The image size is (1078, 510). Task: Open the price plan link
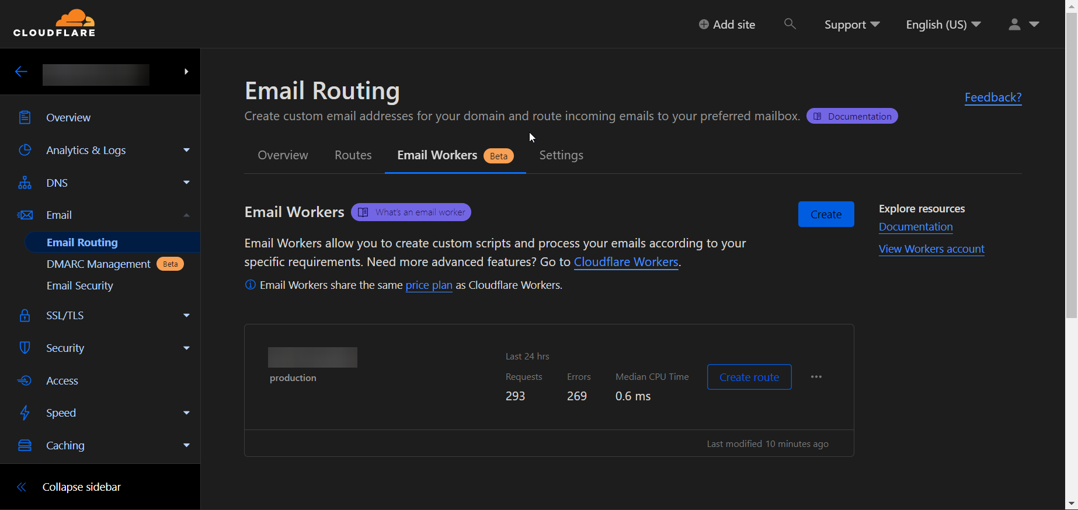(429, 285)
